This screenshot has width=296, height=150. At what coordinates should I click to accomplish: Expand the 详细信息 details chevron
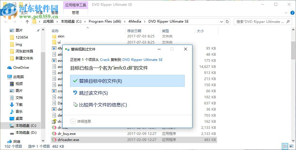[x=73, y=121]
